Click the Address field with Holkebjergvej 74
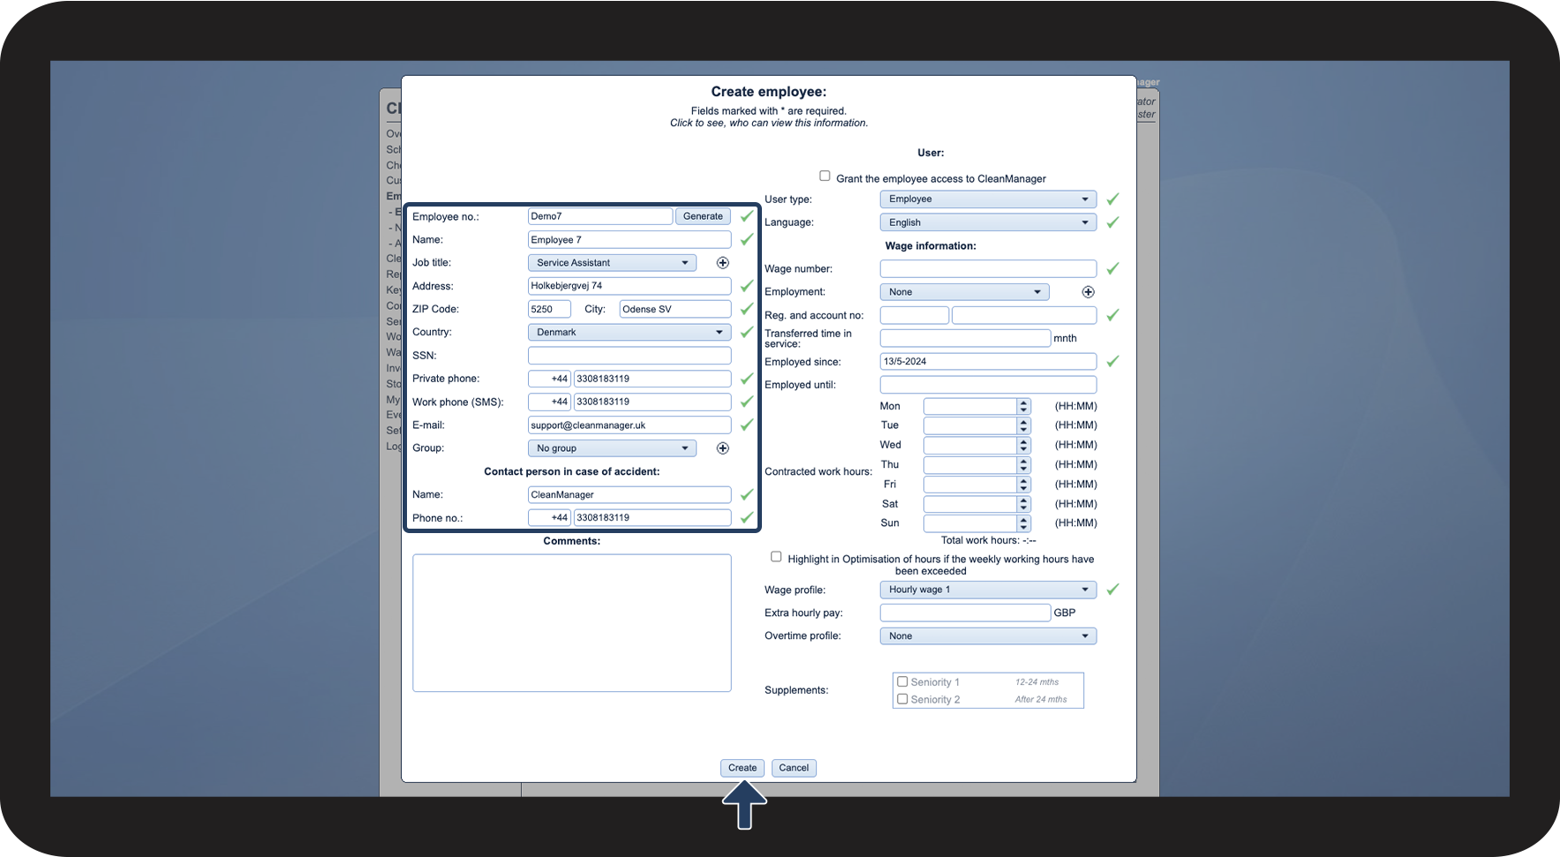 pos(629,286)
